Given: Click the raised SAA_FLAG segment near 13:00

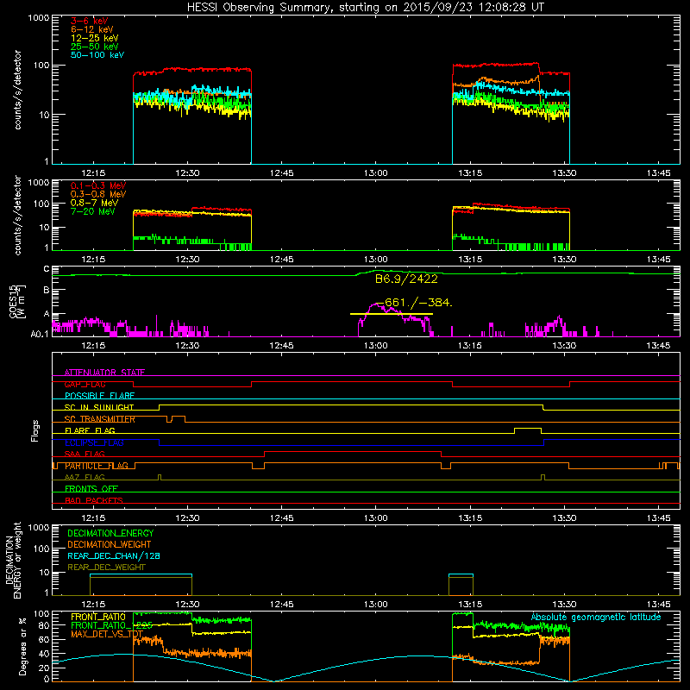Looking at the screenshot, I should (x=353, y=452).
